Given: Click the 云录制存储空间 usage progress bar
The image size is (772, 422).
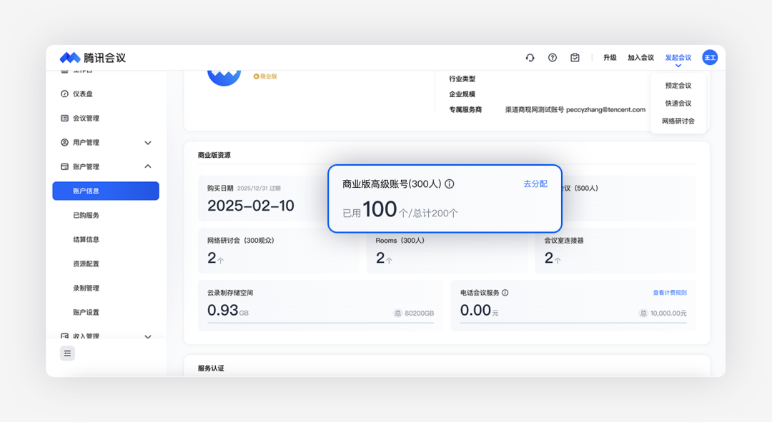Looking at the screenshot, I should pyautogui.click(x=320, y=323).
